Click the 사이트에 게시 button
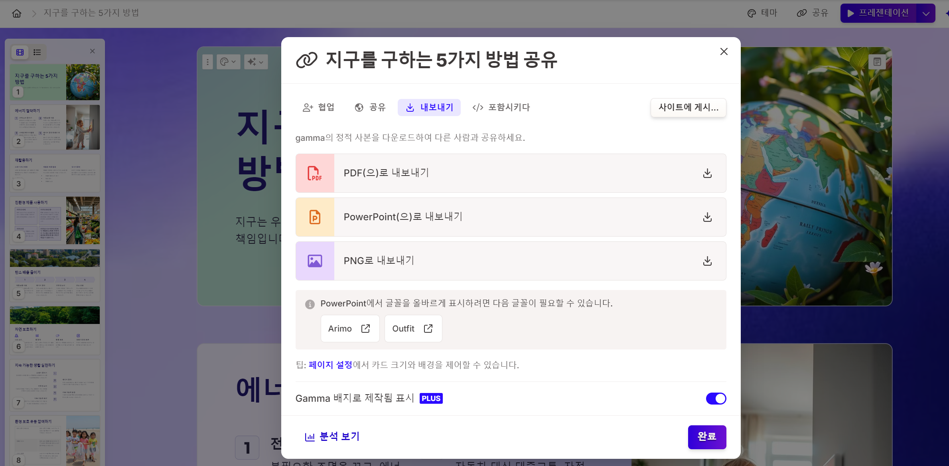The width and height of the screenshot is (949, 466). (688, 107)
